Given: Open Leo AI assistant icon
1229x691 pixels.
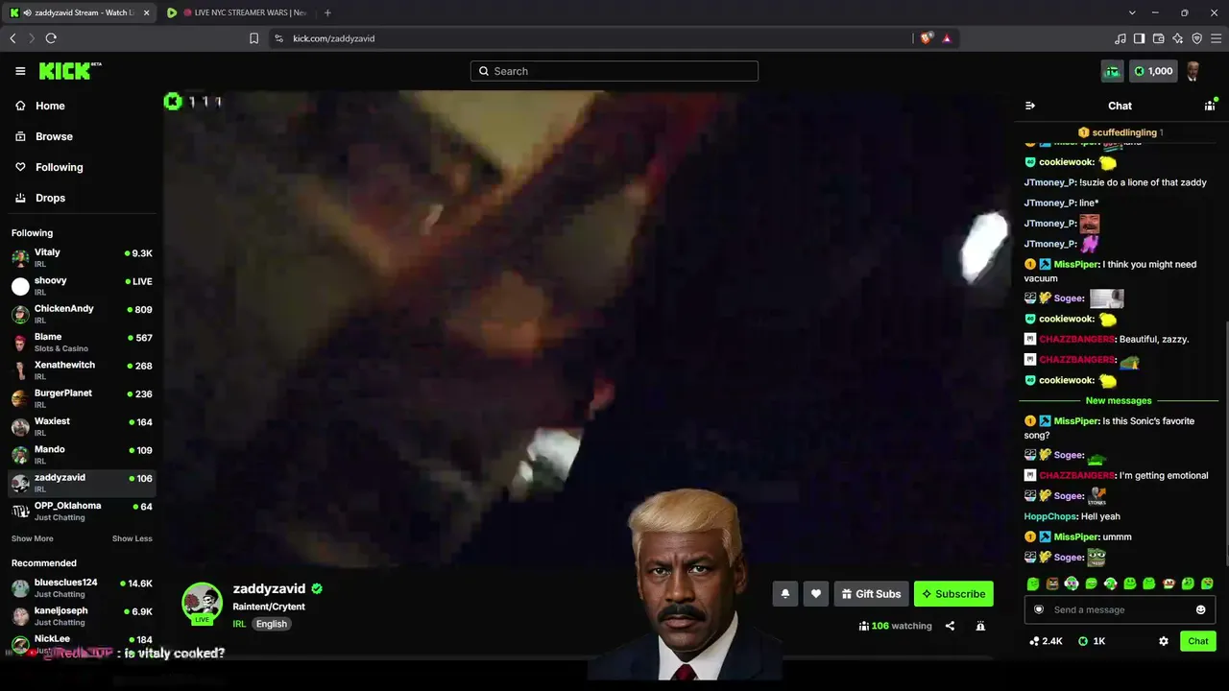Looking at the screenshot, I should (1177, 38).
